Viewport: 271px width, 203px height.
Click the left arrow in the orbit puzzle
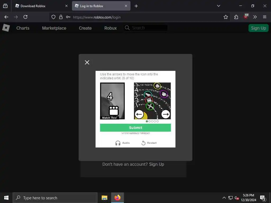tap(139, 114)
